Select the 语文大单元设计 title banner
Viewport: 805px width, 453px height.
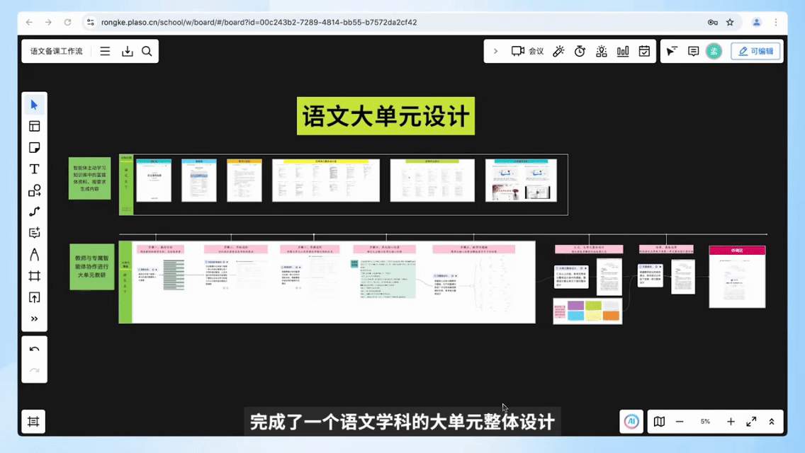[x=385, y=116]
